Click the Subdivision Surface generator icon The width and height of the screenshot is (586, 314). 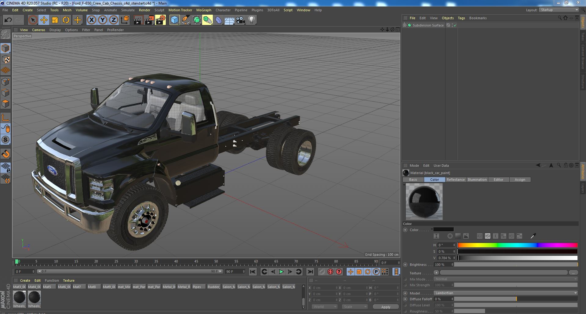pos(197,20)
